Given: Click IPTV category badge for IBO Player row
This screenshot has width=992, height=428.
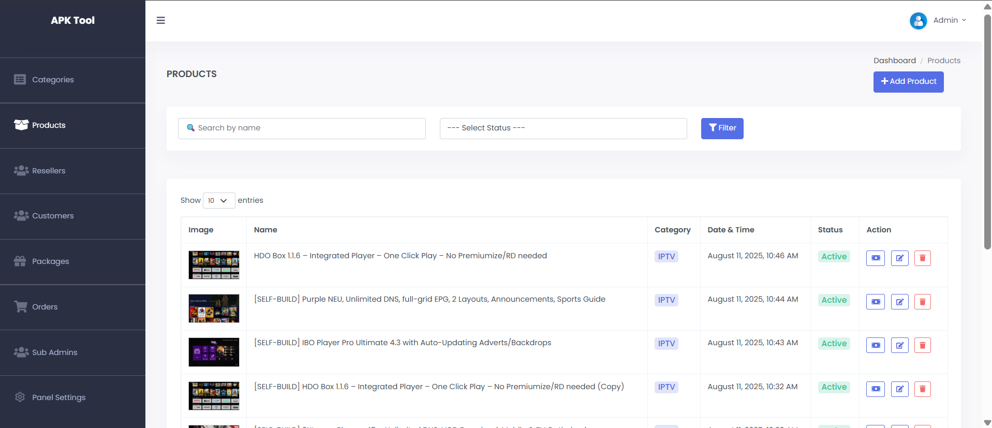Looking at the screenshot, I should click(x=667, y=344).
